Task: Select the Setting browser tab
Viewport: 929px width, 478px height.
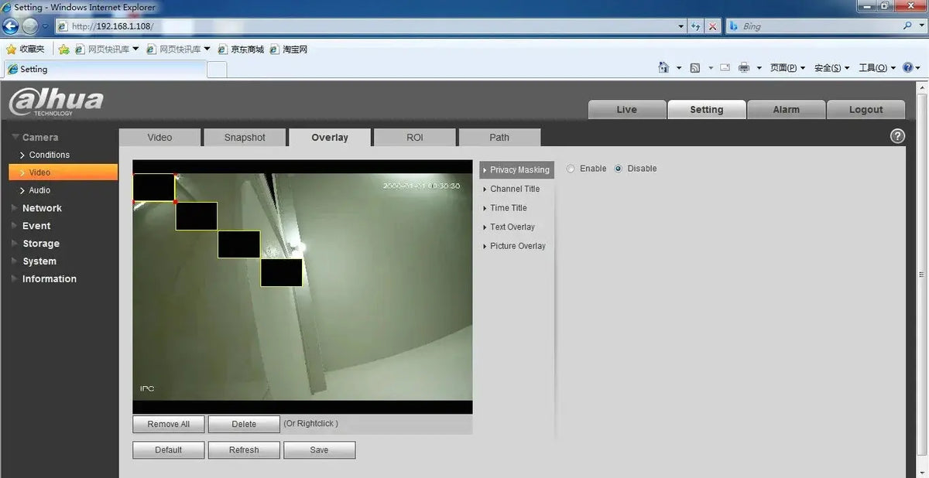Action: [x=105, y=69]
